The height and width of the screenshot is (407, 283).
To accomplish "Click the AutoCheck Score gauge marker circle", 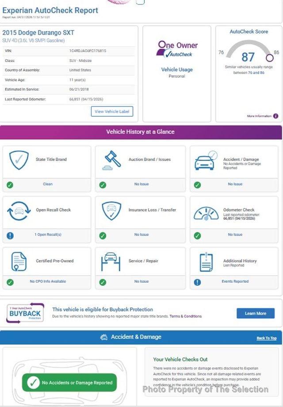I will coord(269,58).
